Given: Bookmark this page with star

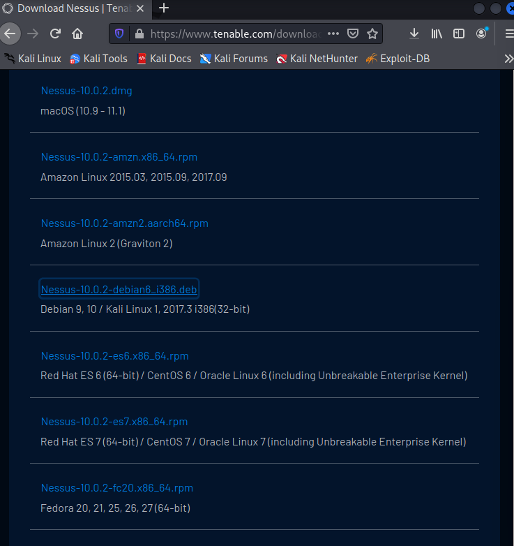Looking at the screenshot, I should click(x=372, y=34).
